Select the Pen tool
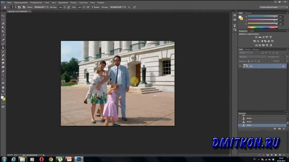Viewport: 289px width, 162px height. point(3,71)
